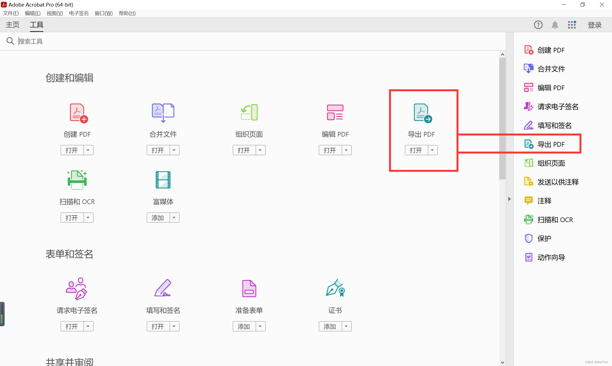The image size is (612, 366).
Task: Switch to the 主页 tab
Action: point(12,25)
